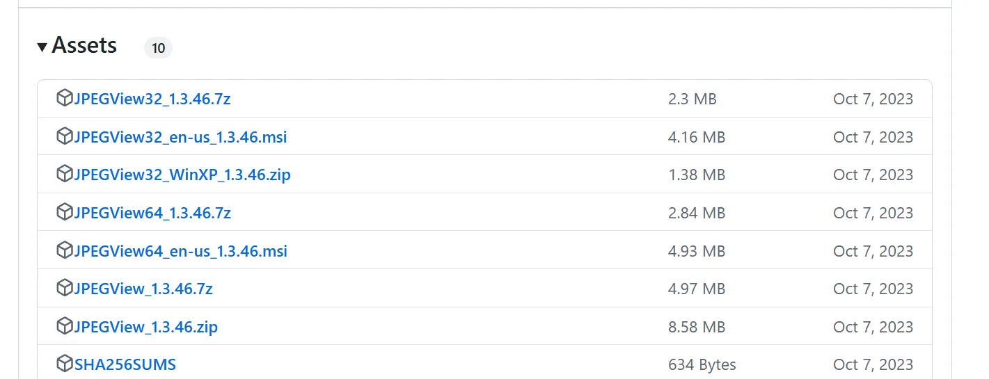Download the JPEGView32 en-us MSI installer
Image resolution: width=989 pixels, height=379 pixels.
coord(181,137)
